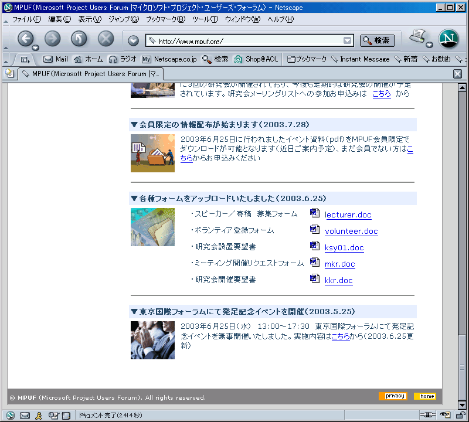Click Word icon beside ksy01.doc
Image resolution: width=469 pixels, height=422 pixels.
(314, 246)
